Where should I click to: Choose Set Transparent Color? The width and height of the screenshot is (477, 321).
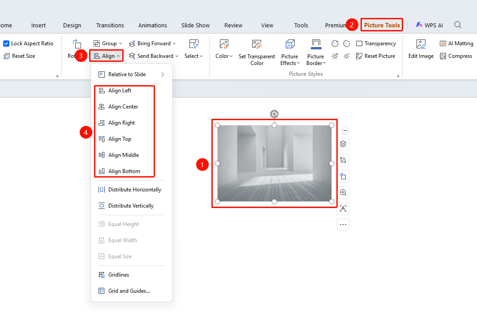pos(257,52)
